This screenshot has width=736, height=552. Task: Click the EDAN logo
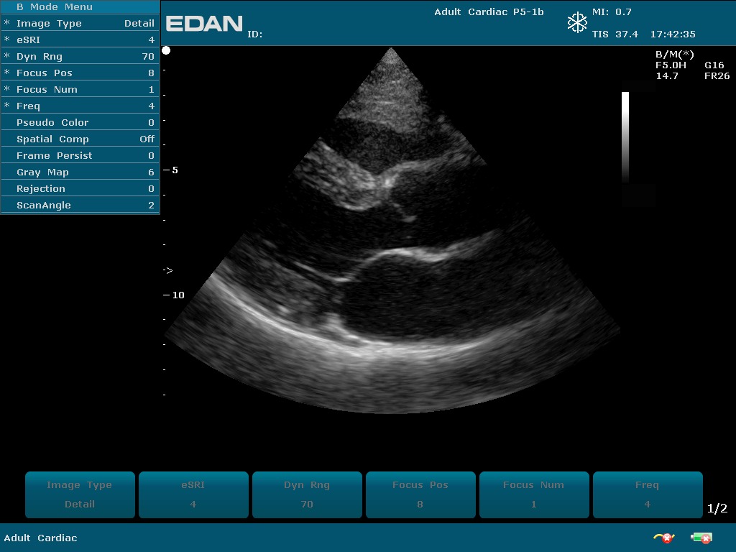[204, 24]
